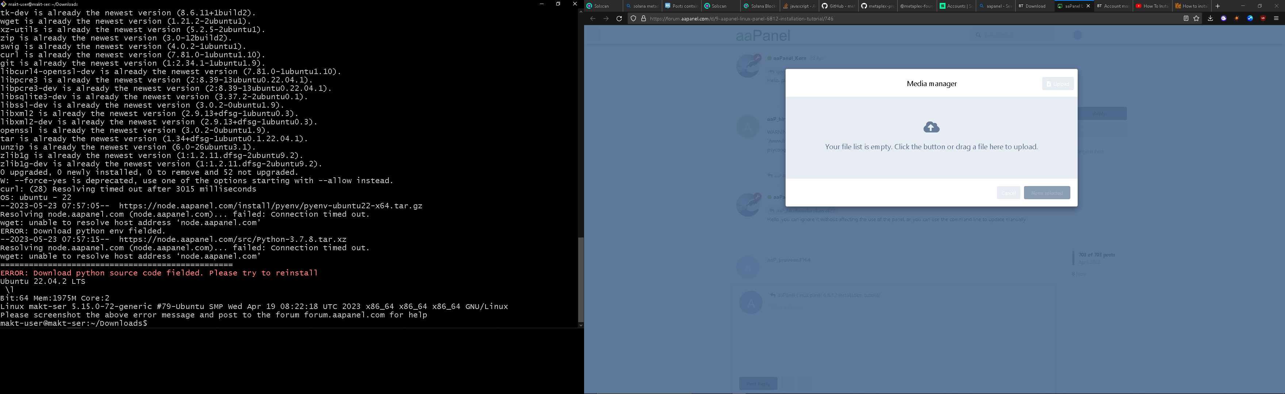Open uBlock Origin extension icon
The width and height of the screenshot is (1285, 394).
click(x=1263, y=19)
